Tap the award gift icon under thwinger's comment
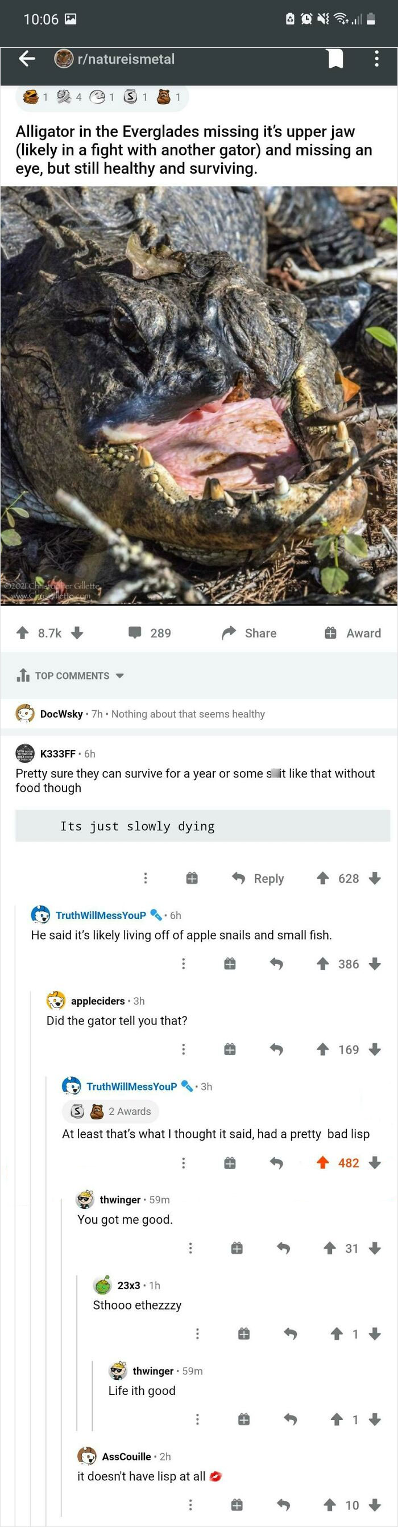398x1527 pixels. pyautogui.click(x=237, y=1248)
